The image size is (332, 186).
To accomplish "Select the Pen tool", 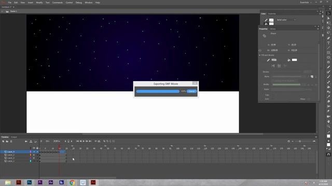I will coord(328,38).
